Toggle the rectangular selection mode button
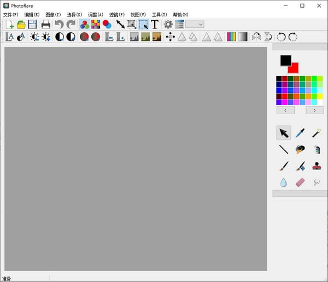Image resolution: width=328 pixels, height=282 pixels. tap(143, 24)
